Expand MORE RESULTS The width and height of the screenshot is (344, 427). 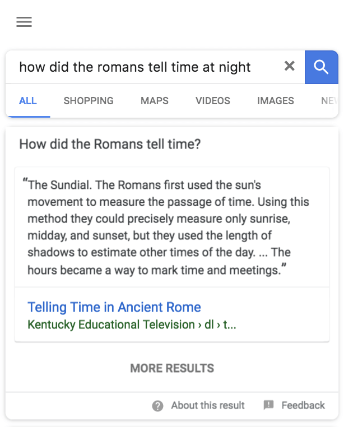click(172, 368)
